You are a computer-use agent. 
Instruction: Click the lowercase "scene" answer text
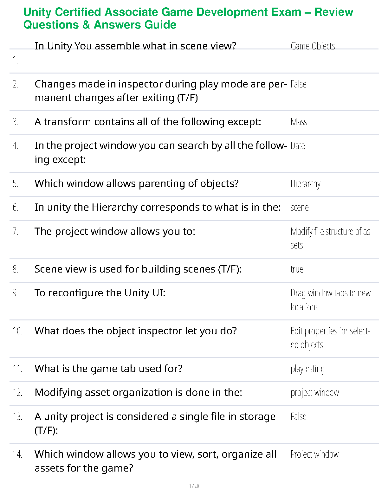[x=299, y=208]
